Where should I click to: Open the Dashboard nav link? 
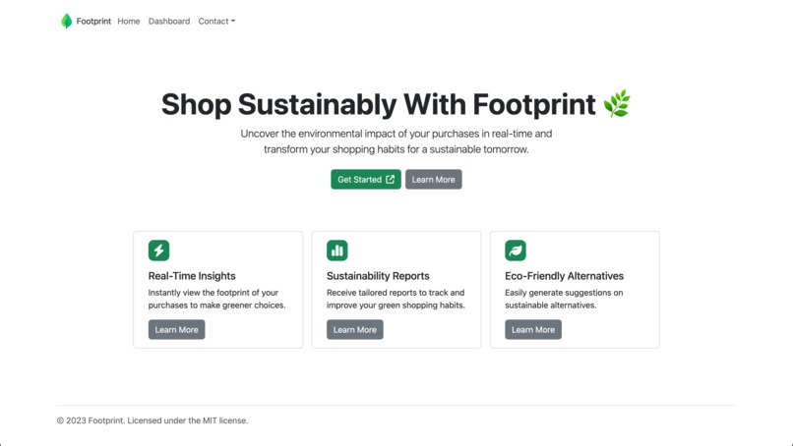click(169, 22)
